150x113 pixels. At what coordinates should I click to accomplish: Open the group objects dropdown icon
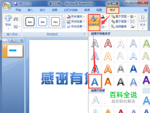[x=133, y=21]
